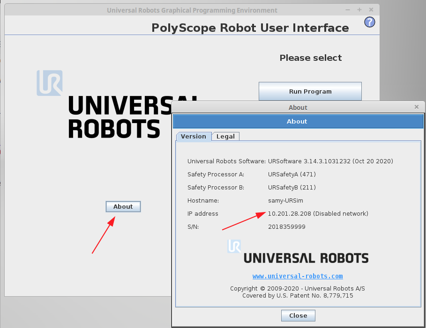The width and height of the screenshot is (426, 328).
Task: Click the blue question mark help icon
Action: pyautogui.click(x=369, y=22)
